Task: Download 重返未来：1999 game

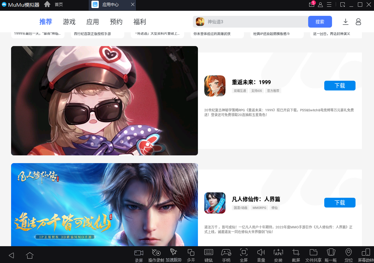Action: point(340,86)
